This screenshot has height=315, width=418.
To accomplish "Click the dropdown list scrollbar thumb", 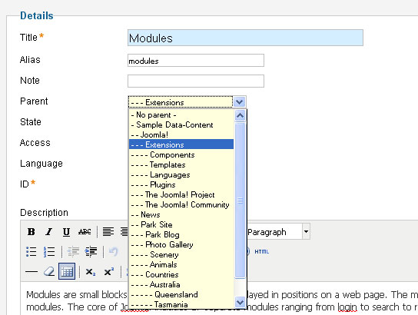I will pyautogui.click(x=240, y=201).
